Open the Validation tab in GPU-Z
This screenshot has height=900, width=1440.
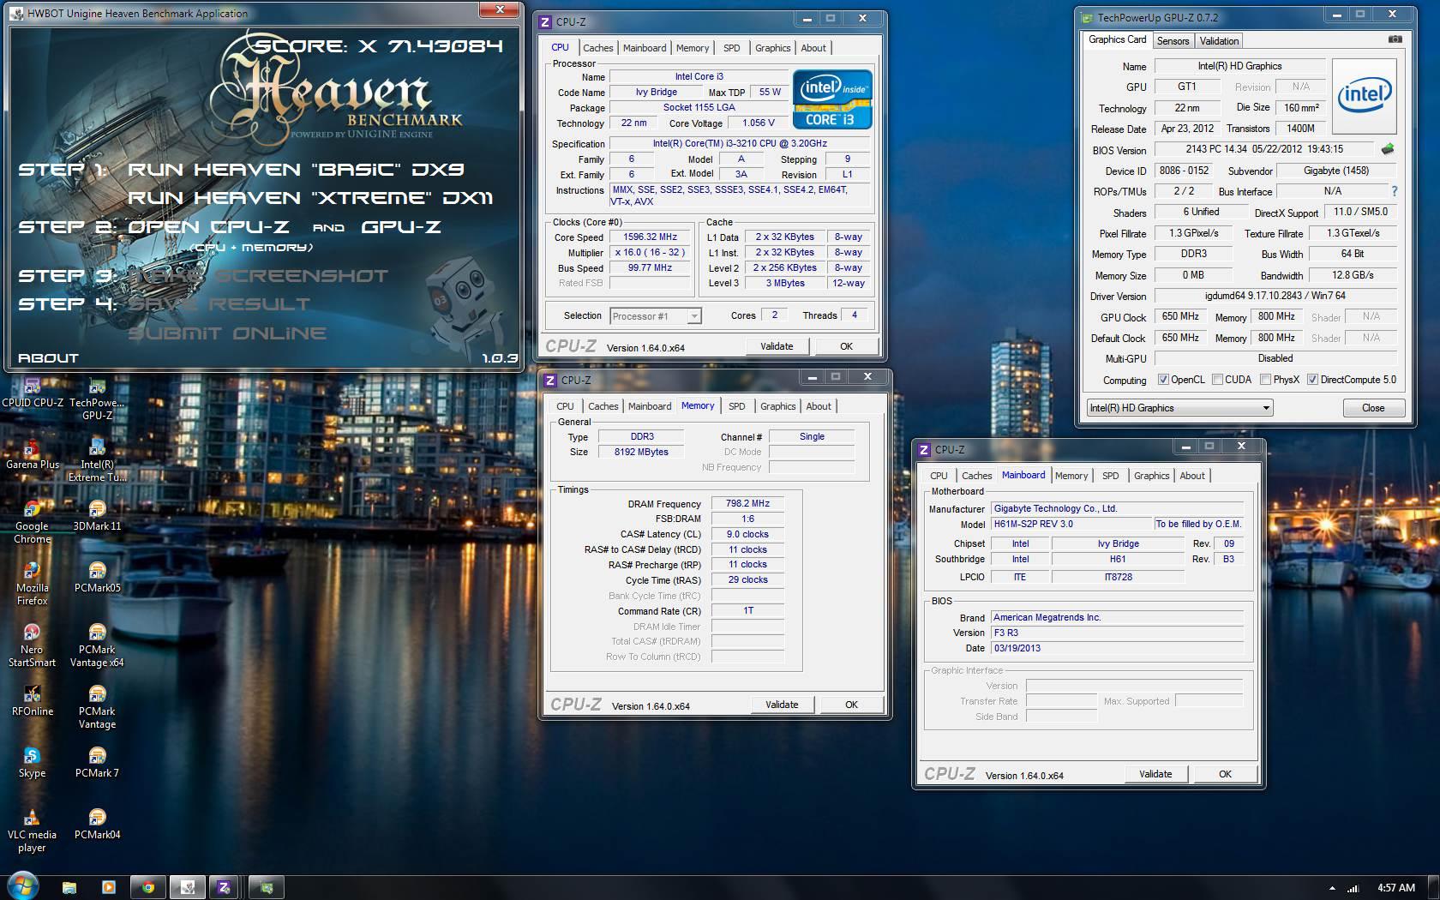click(x=1219, y=40)
